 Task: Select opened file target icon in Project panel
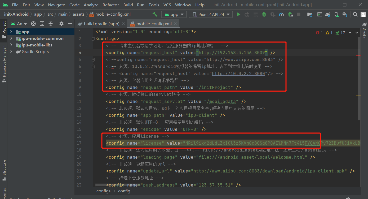tap(33, 24)
